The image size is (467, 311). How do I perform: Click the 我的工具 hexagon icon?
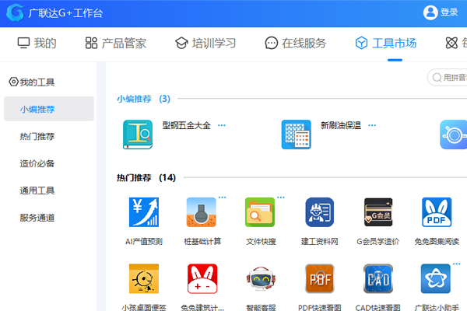(x=13, y=82)
